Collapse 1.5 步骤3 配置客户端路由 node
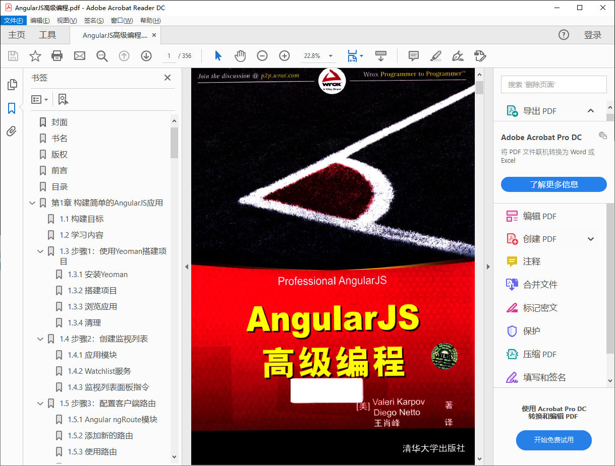 [x=40, y=404]
